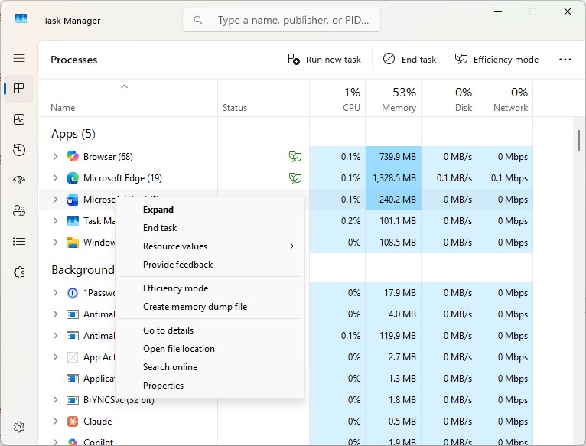586x446 pixels.
Task: Choose Go to details in context menu
Action: (210, 330)
